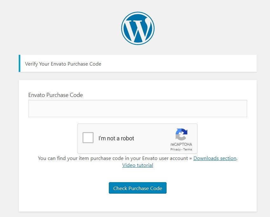This screenshot has width=270, height=217.
Task: Click the WordPress logo at the top
Action: point(138,29)
